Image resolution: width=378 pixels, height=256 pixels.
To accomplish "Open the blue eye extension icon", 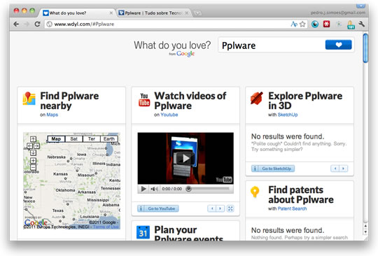I will pyautogui.click(x=315, y=24).
